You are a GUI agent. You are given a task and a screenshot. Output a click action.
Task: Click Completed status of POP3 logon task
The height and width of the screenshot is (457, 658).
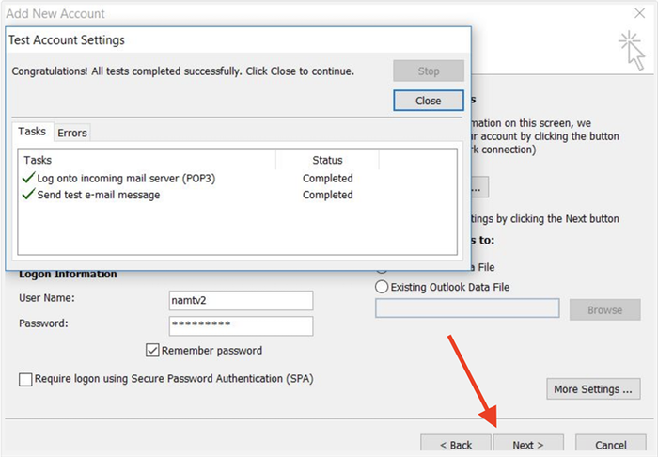pos(328,179)
